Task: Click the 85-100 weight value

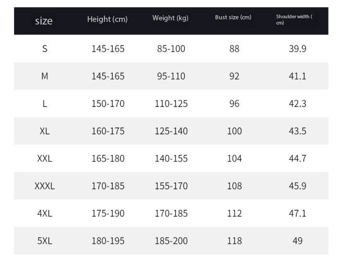Action: click(x=171, y=49)
